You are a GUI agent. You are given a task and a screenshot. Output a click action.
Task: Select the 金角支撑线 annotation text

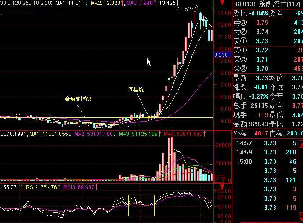77,99
